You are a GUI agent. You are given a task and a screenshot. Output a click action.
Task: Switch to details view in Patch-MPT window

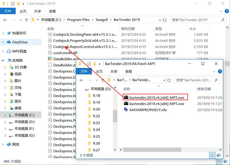[x=212, y=155]
